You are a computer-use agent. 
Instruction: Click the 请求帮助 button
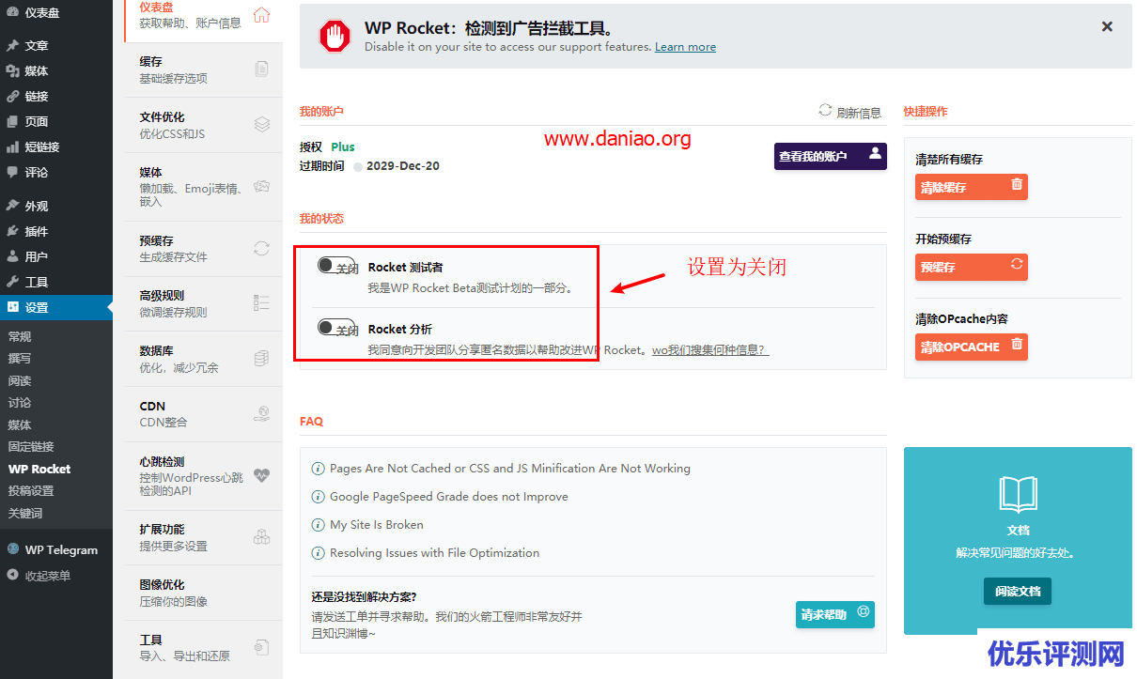[x=835, y=614]
